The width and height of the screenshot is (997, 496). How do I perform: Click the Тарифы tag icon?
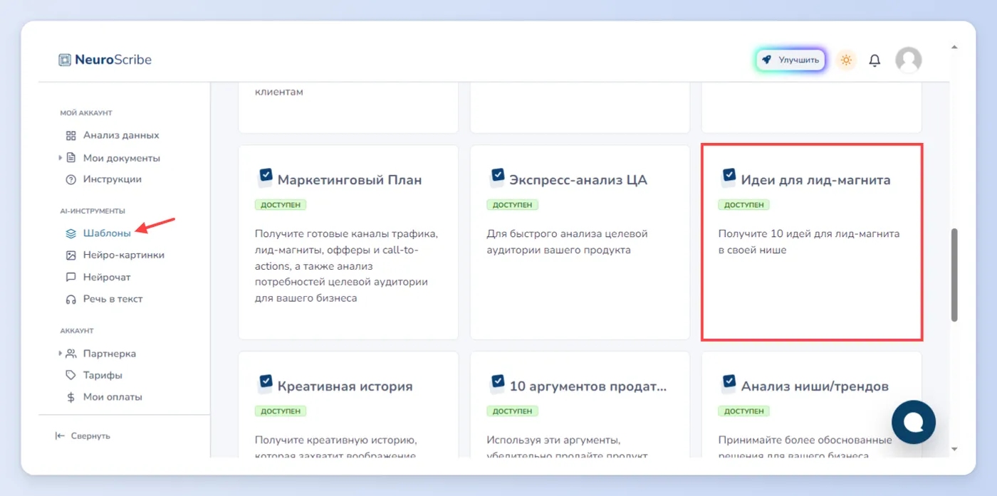point(71,375)
